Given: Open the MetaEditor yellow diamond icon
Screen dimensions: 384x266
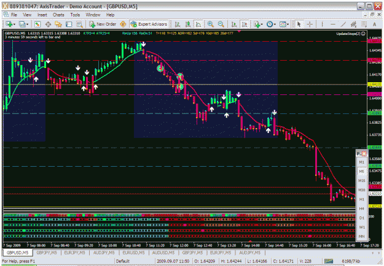Looking at the screenshot, I should coord(123,24).
